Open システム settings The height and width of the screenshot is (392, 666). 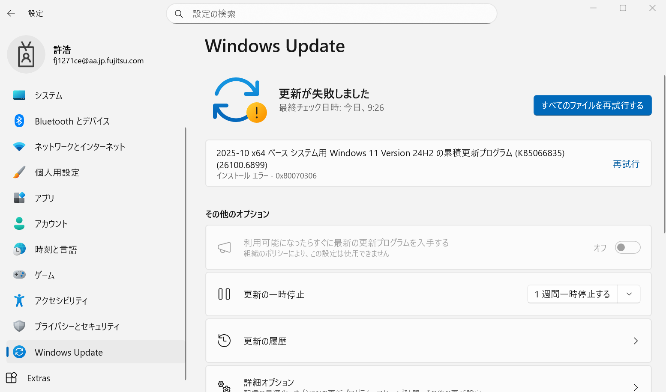click(96, 95)
